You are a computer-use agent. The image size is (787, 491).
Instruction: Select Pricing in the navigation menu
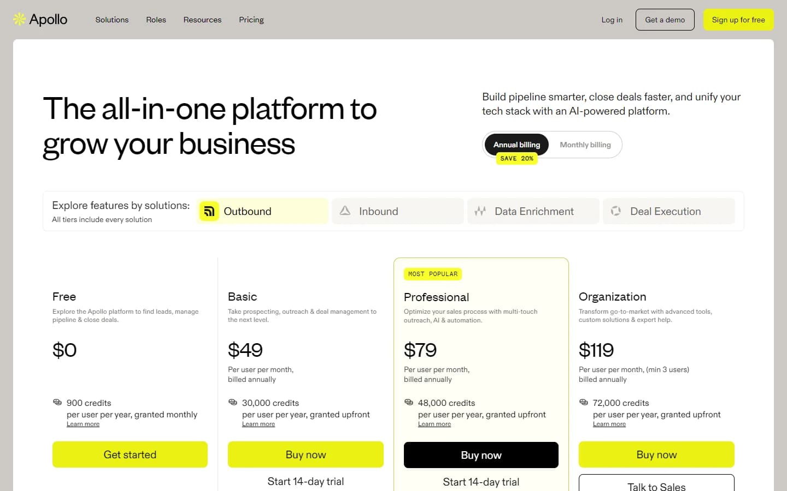(x=251, y=20)
